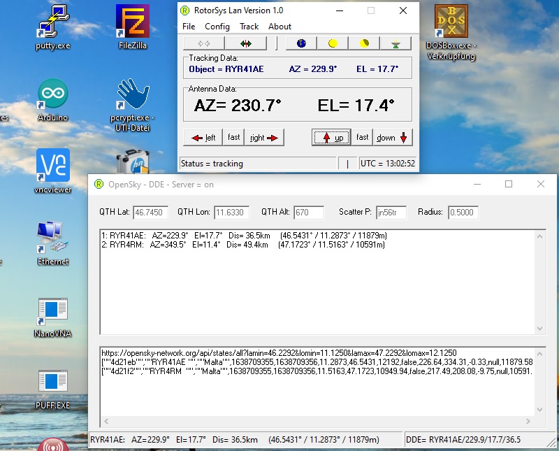Click left arrow of horizontal scrollbar
559x451 pixels.
click(x=106, y=422)
